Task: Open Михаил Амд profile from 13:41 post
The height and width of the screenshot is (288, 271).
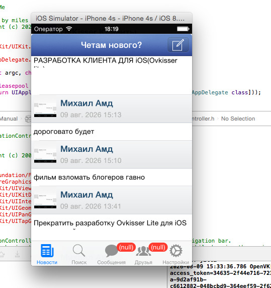Action: [86, 195]
